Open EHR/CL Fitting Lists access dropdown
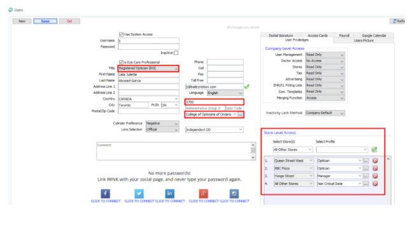The height and width of the screenshot is (229, 420). click(x=325, y=85)
